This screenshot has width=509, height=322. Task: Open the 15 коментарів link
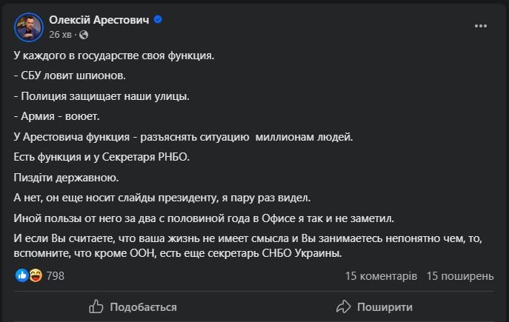coord(381,276)
